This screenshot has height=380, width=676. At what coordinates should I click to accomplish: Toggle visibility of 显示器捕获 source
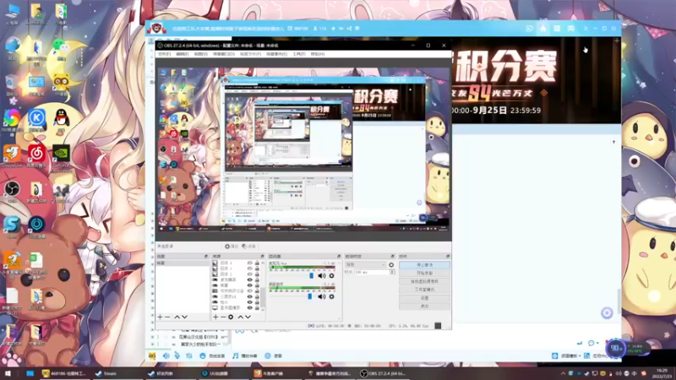click(249, 307)
